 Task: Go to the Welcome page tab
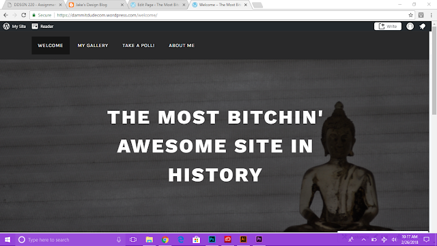(x=51, y=46)
